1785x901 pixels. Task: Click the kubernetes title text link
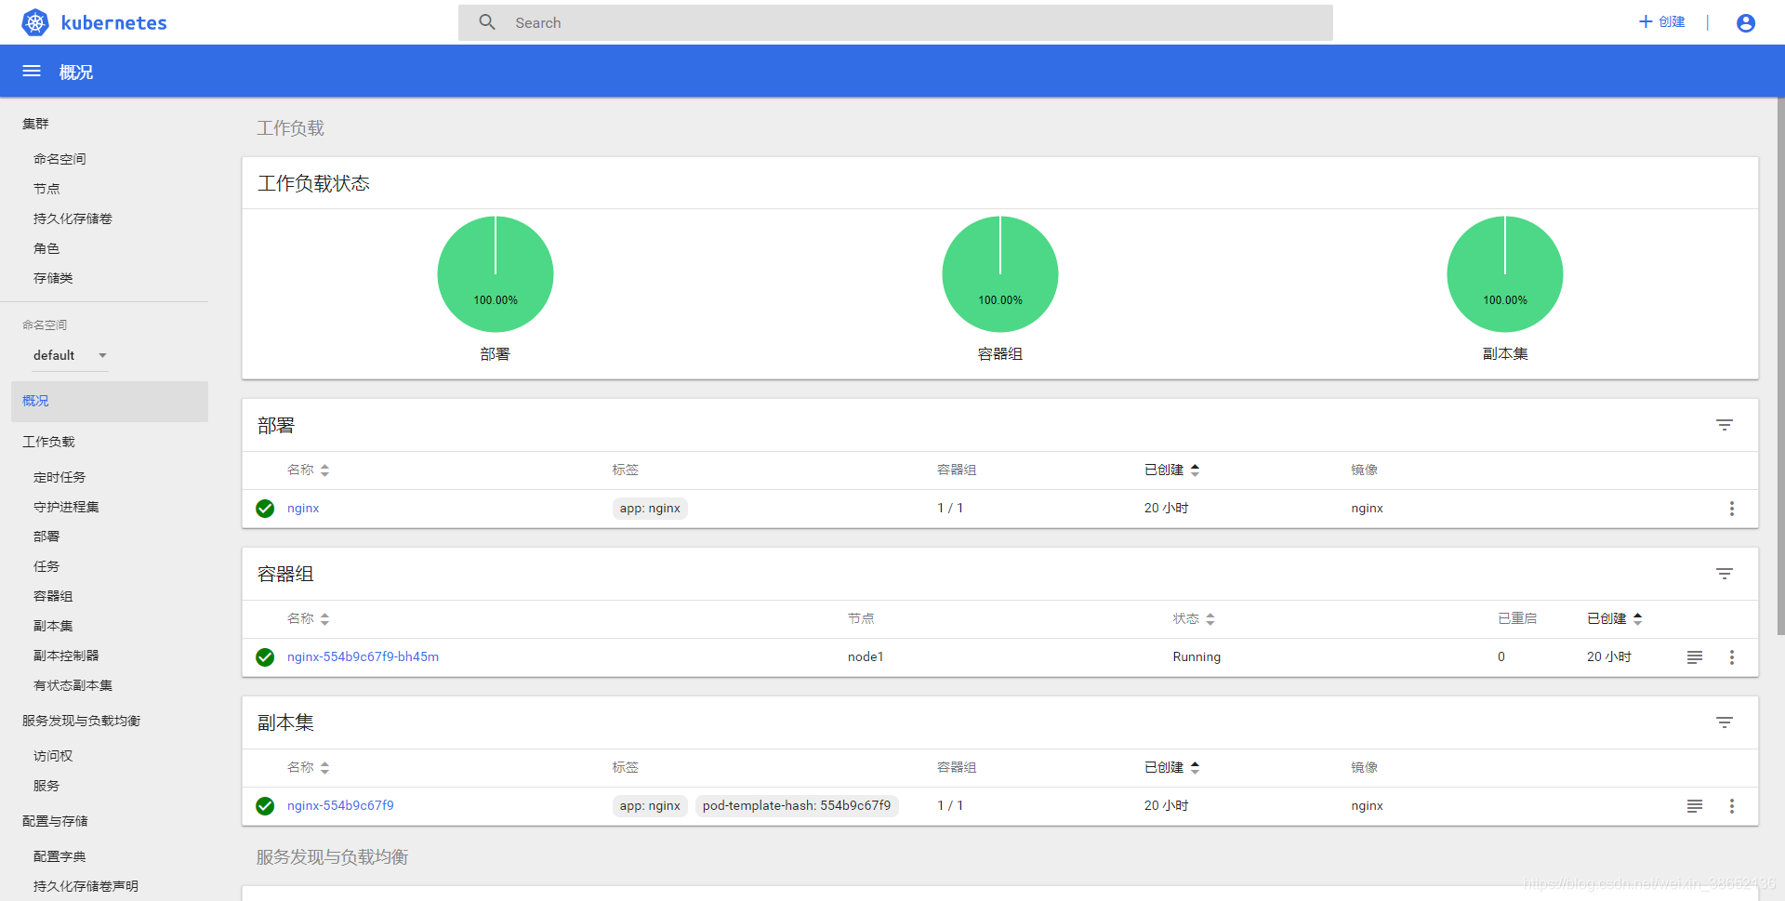pyautogui.click(x=113, y=23)
